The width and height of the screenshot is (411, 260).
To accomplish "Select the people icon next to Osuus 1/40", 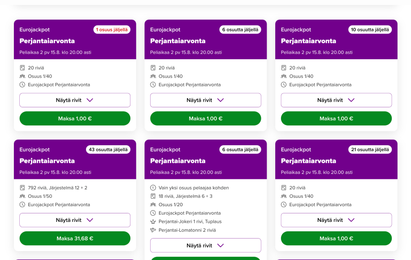I will point(23,76).
